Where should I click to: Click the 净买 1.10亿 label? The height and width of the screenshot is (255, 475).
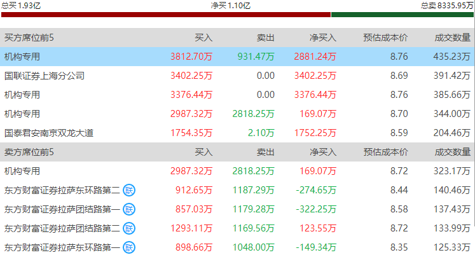pos(231,6)
